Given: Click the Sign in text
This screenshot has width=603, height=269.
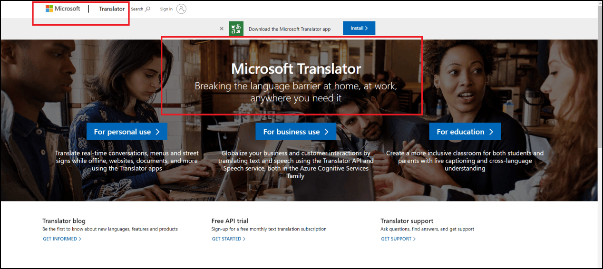Looking at the screenshot, I should [166, 9].
